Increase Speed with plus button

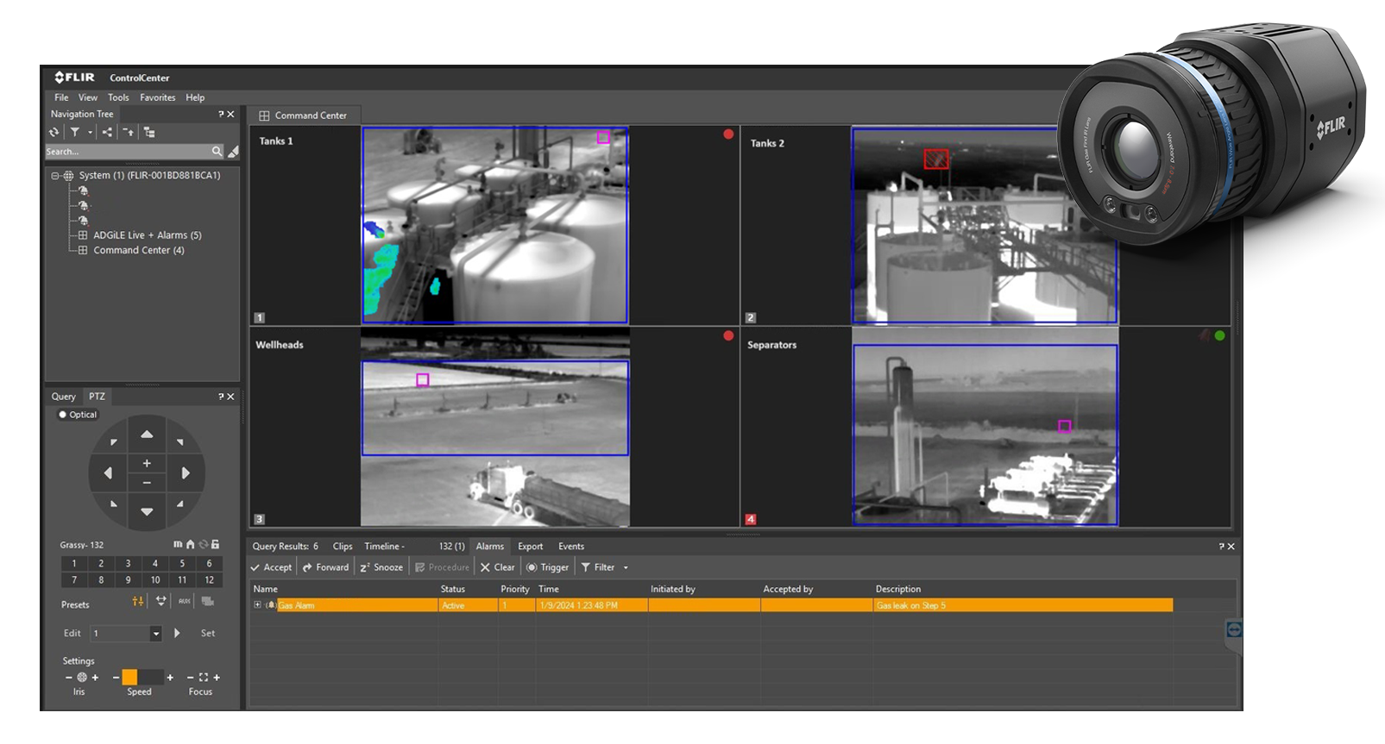tap(170, 678)
